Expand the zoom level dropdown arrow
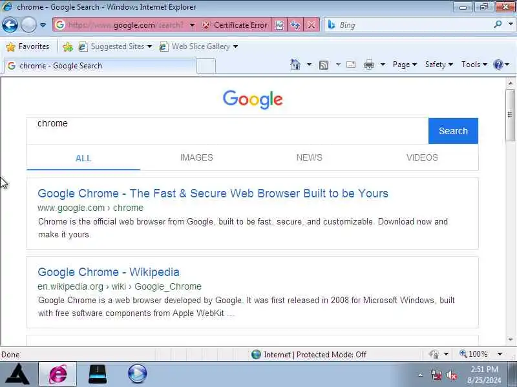This screenshot has width=517, height=387. 500,354
